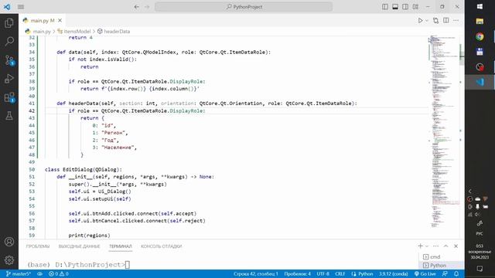Collapse the system tray chevron
Viewport: 495px width, 278px height.
469,191
